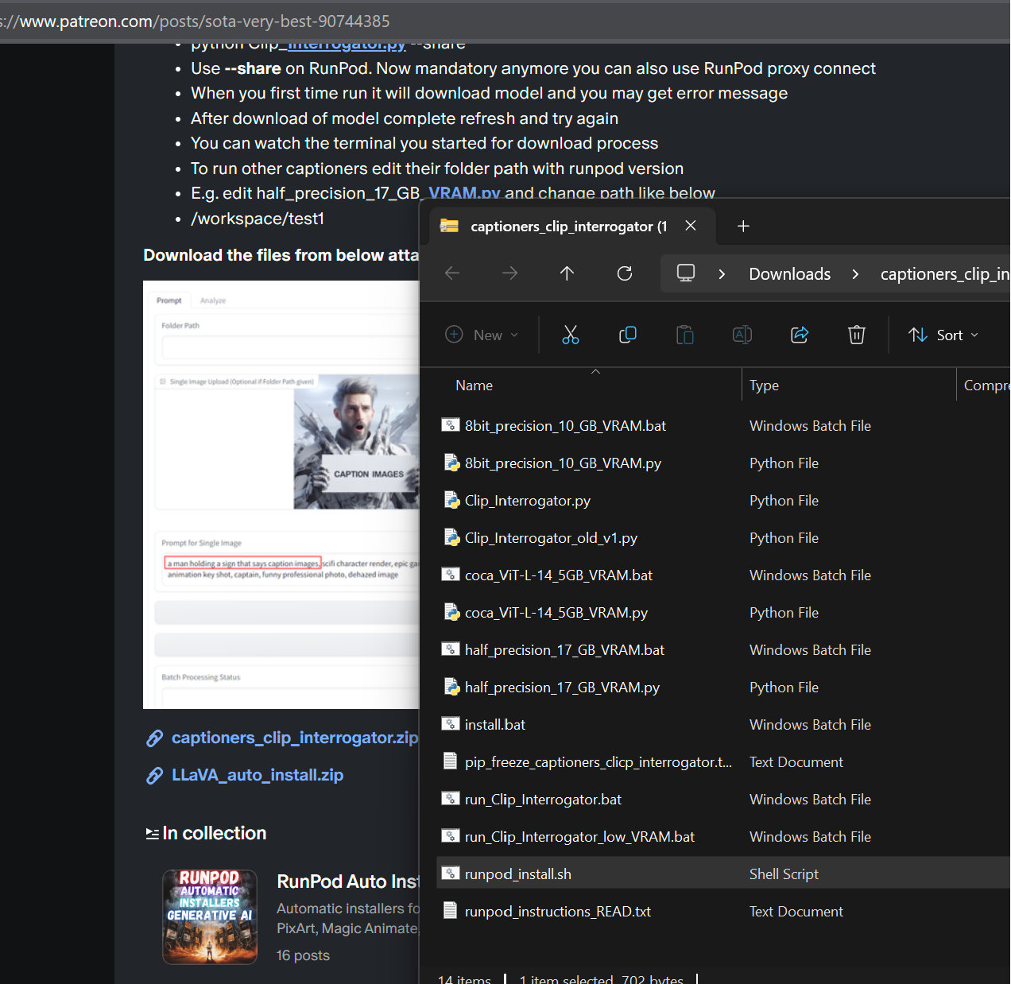Click the 8bit_precision_10_GB_VRAM.bat file icon

451,425
